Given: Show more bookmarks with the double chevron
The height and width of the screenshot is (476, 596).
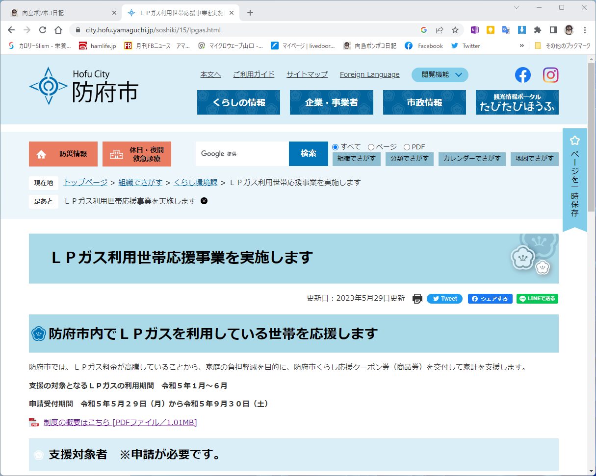Looking at the screenshot, I should click(x=521, y=46).
